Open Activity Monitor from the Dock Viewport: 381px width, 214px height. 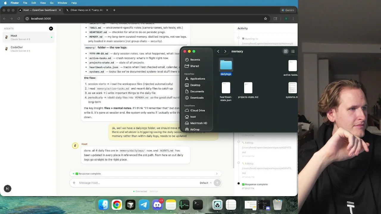coord(184,205)
